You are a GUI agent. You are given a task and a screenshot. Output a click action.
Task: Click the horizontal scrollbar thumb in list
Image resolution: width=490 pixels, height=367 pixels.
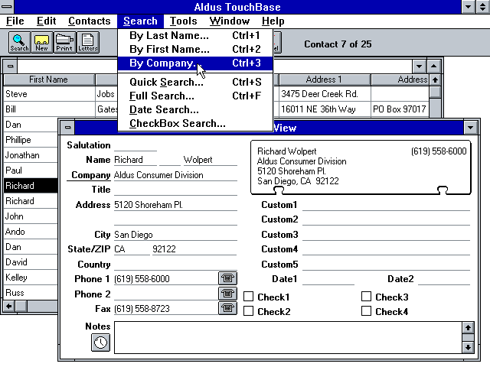point(21,306)
